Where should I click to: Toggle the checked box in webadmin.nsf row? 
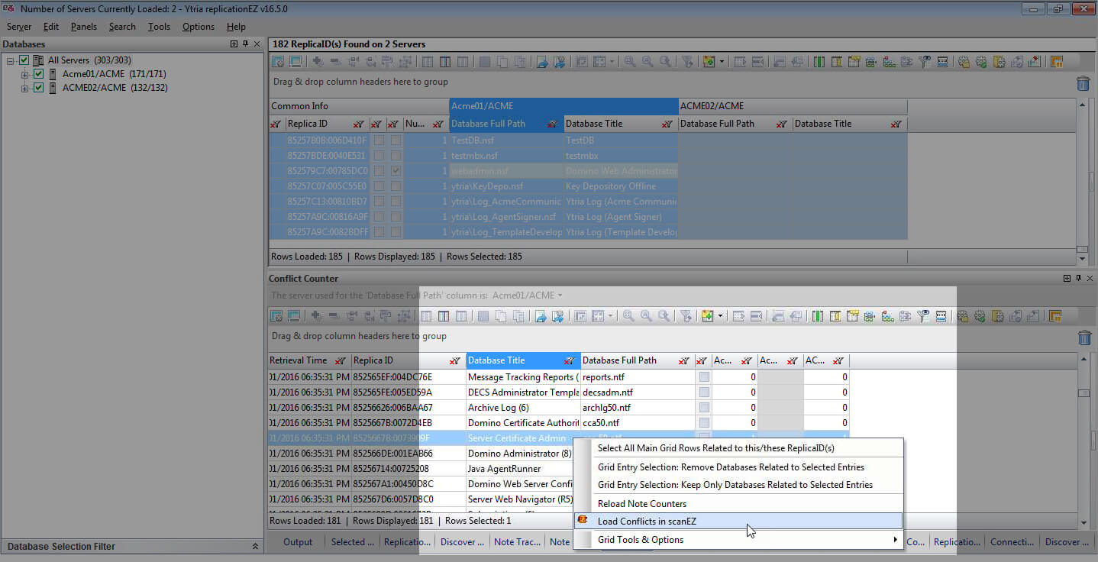[396, 171]
